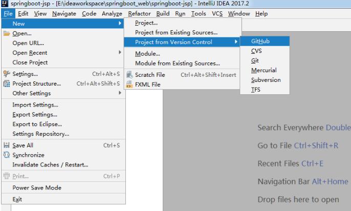351x211 pixels.
Task: Open the VCS menu
Action: [x=217, y=14]
